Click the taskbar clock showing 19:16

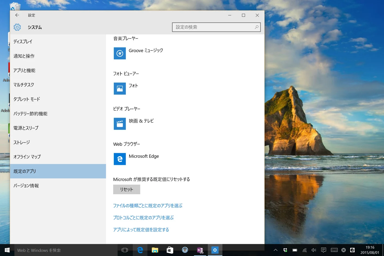click(x=370, y=250)
